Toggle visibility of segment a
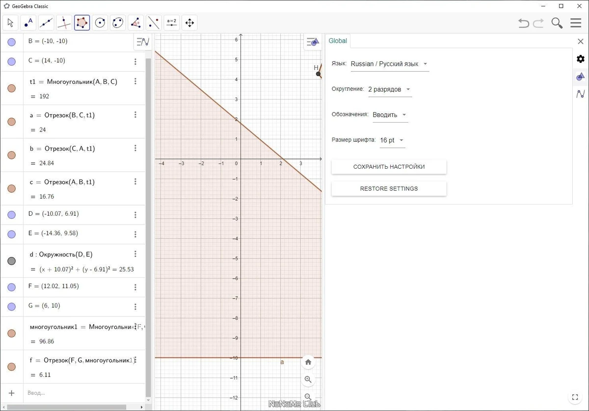The height and width of the screenshot is (411, 589). [11, 122]
